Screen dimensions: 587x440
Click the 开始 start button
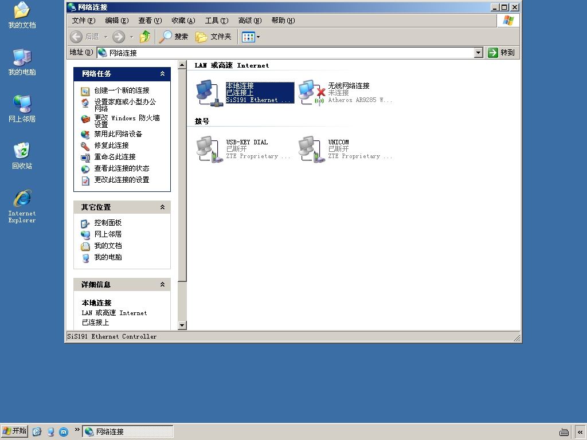coord(14,431)
